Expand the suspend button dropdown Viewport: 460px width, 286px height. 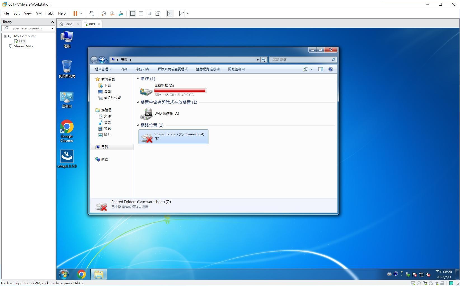81,13
